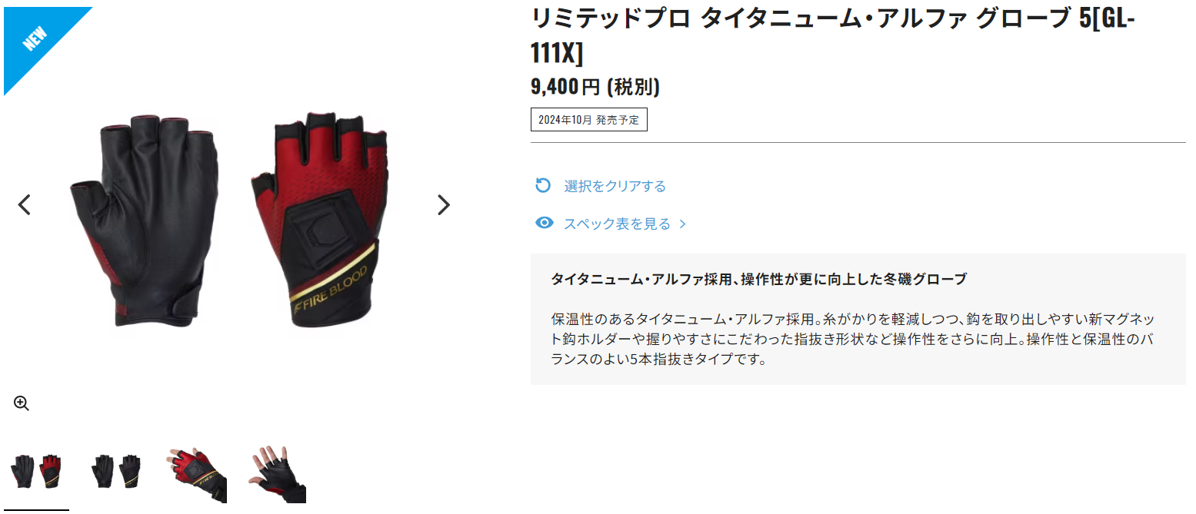Select the black and red gloves thumbnail

(x=35, y=473)
